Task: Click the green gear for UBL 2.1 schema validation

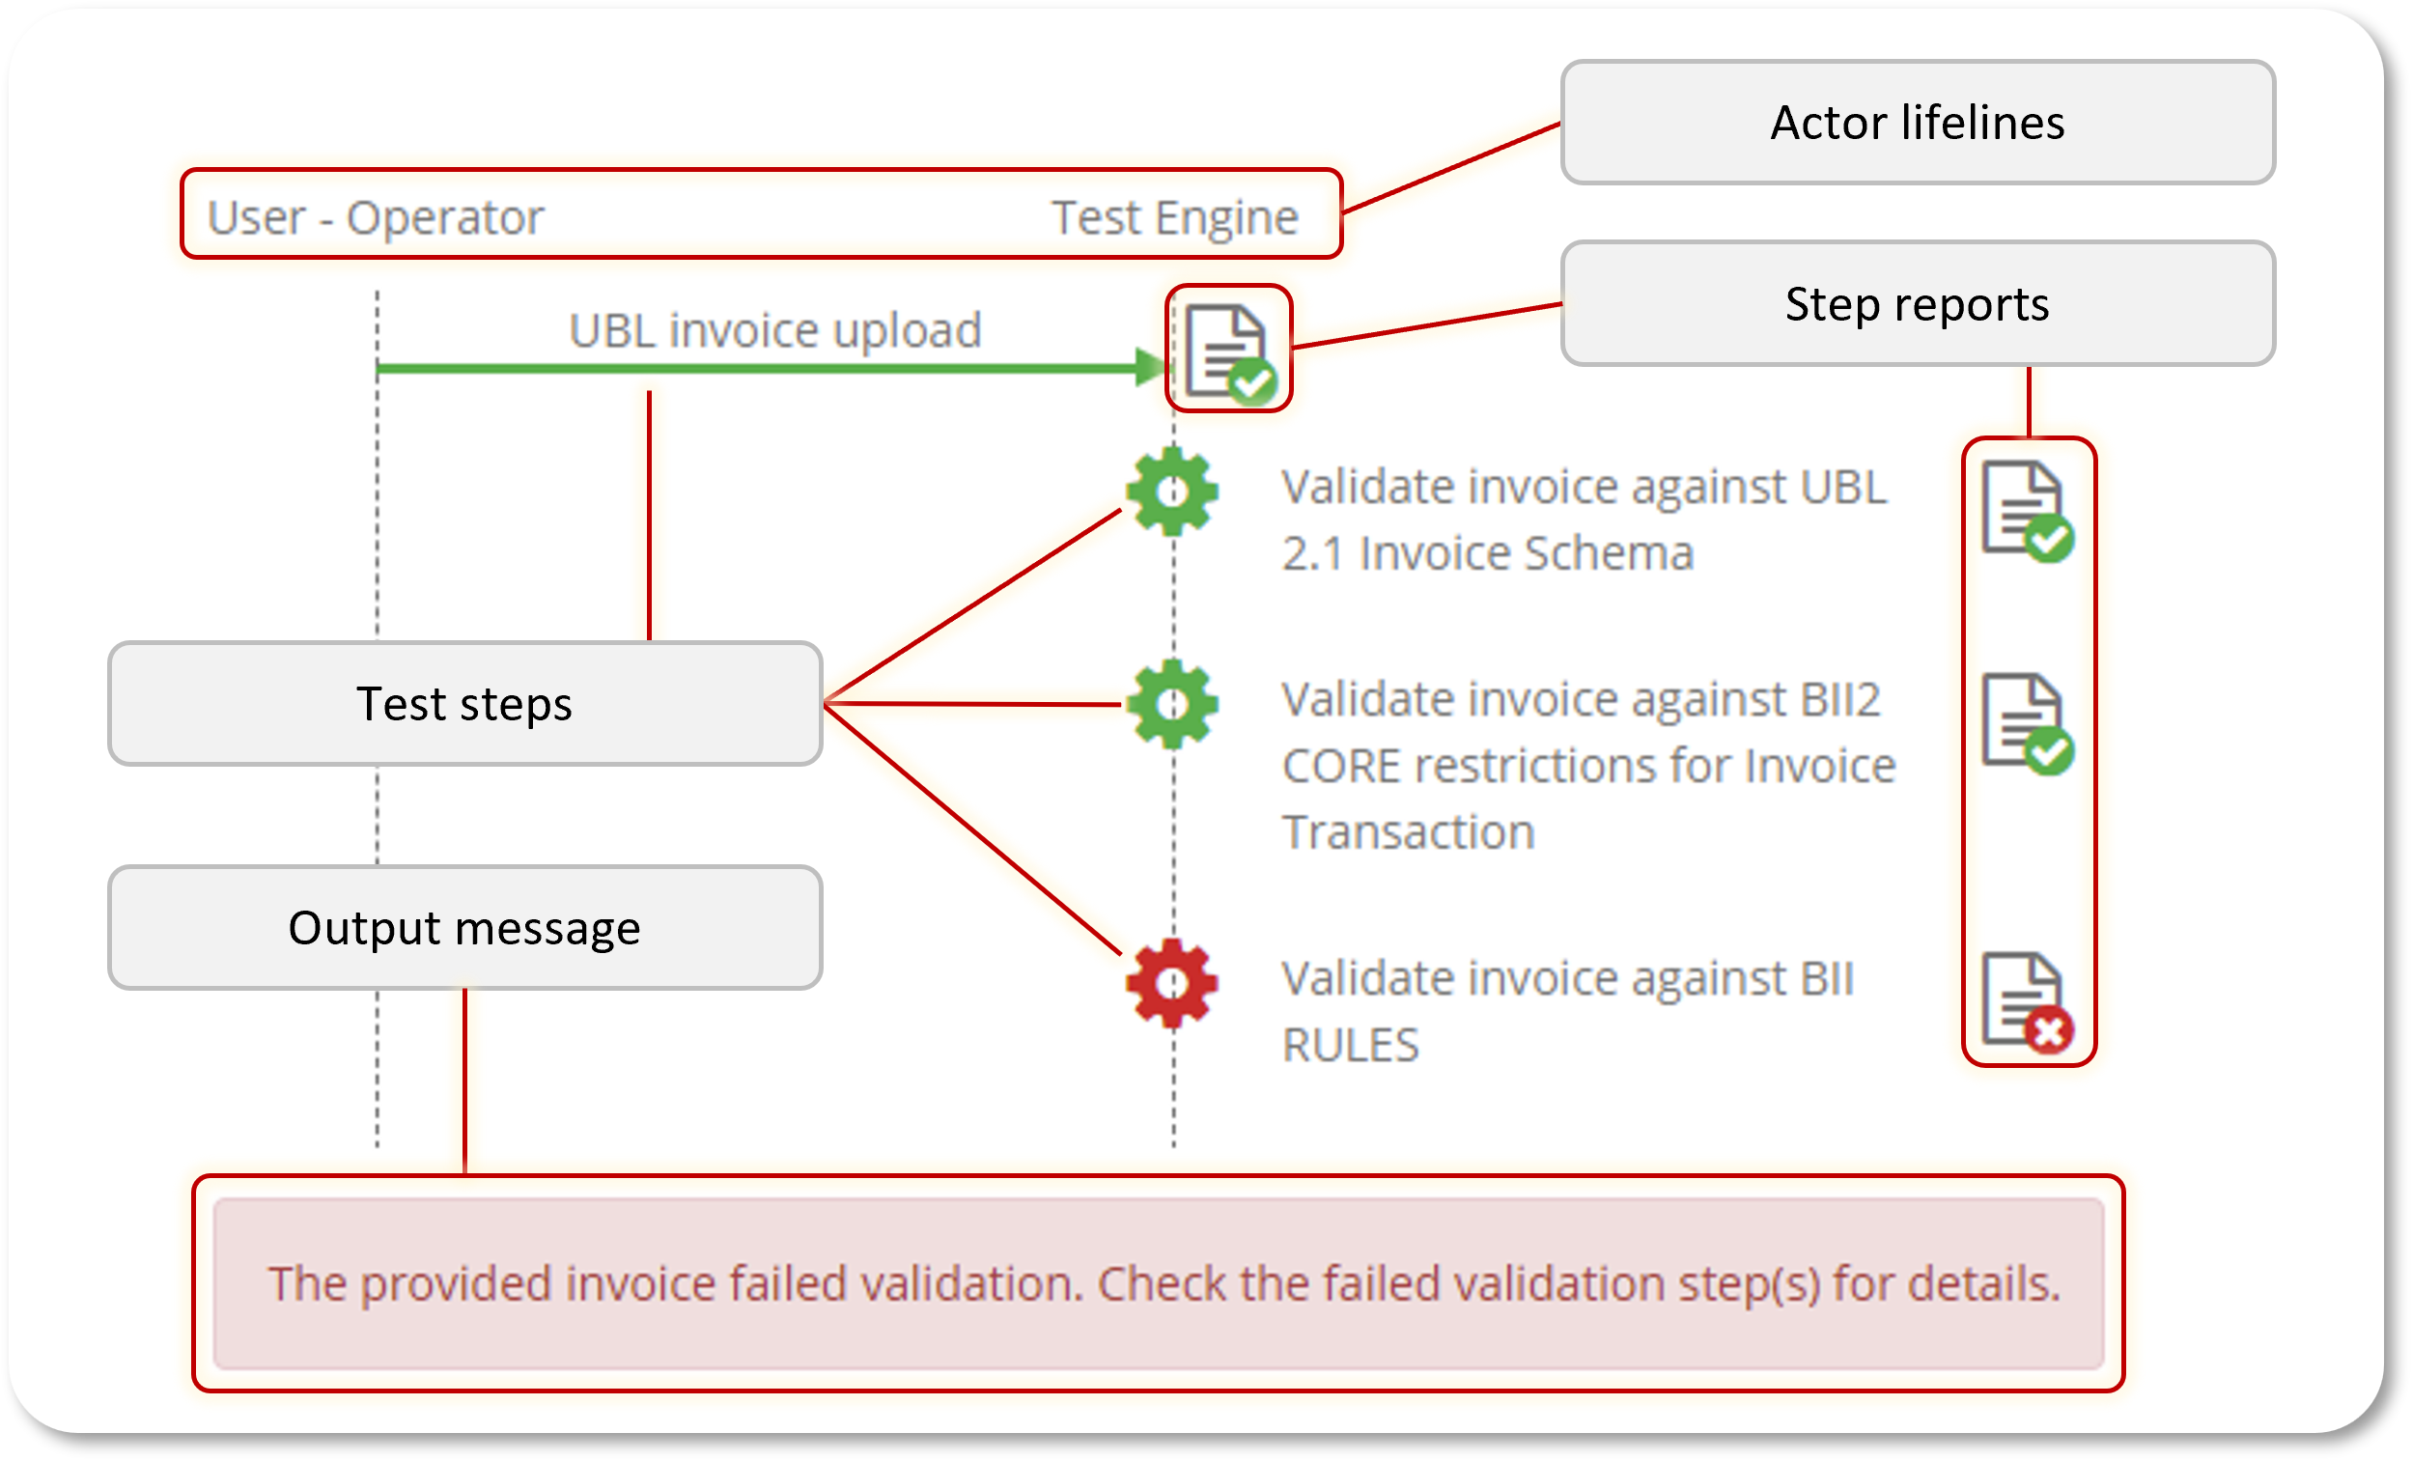Action: click(x=1172, y=492)
